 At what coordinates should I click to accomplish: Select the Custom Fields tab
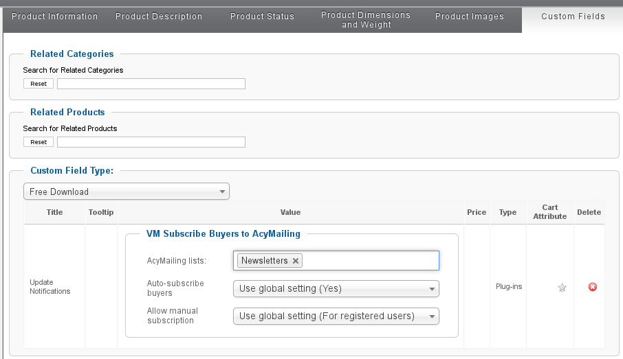[x=573, y=16]
